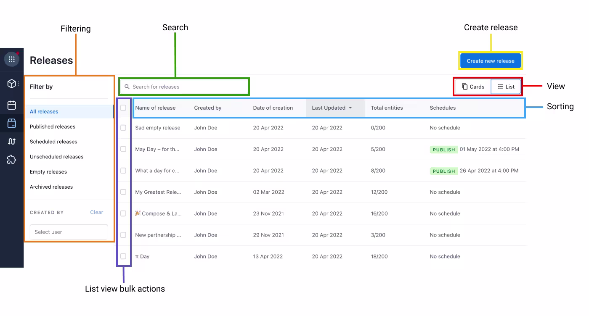Tick the New partnership row checkbox

click(x=123, y=235)
